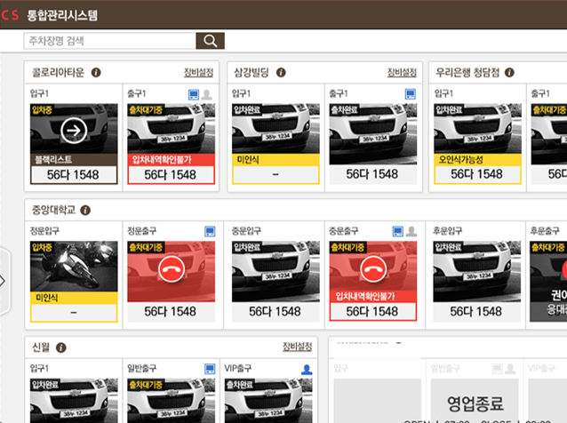Screen dimensions: 567x423
Task: Click blue person icon on VIP출구
Action: tap(307, 368)
